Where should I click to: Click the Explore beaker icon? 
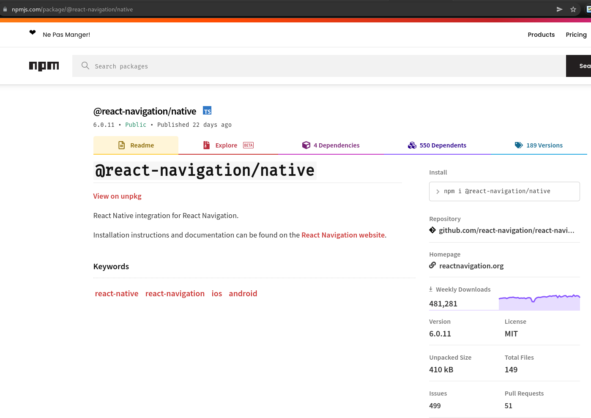pyautogui.click(x=206, y=145)
